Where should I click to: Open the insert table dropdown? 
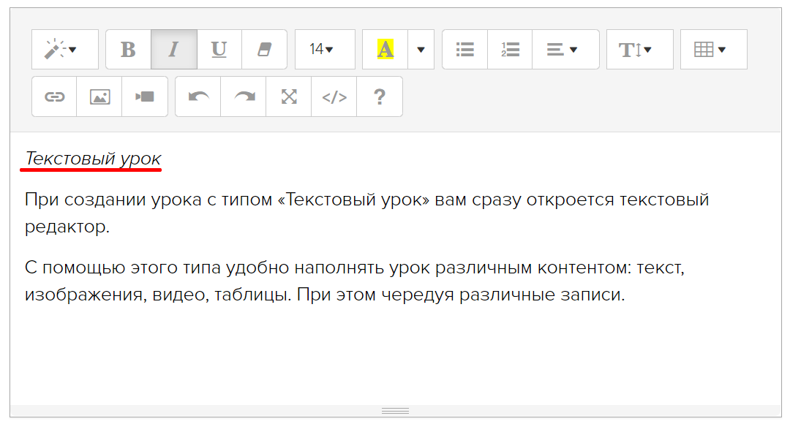pyautogui.click(x=713, y=50)
